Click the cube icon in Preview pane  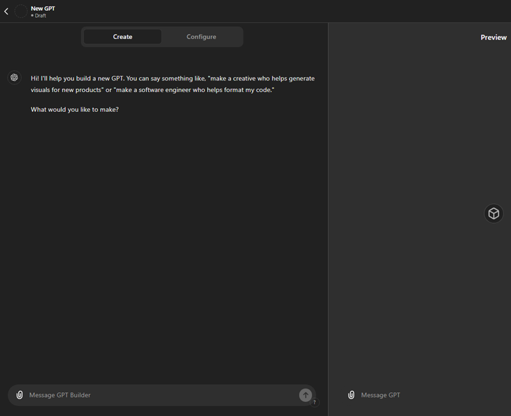[494, 213]
